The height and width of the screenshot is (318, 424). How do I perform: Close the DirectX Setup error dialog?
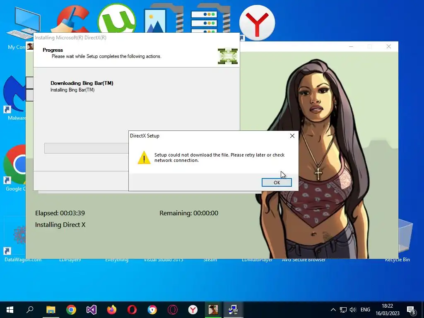click(x=292, y=136)
